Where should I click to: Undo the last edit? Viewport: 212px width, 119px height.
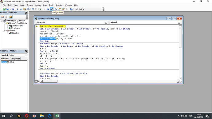pos(33,9)
